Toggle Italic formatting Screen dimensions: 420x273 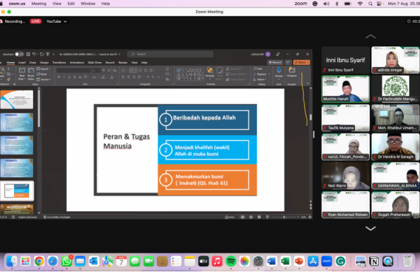pyautogui.click(x=64, y=77)
